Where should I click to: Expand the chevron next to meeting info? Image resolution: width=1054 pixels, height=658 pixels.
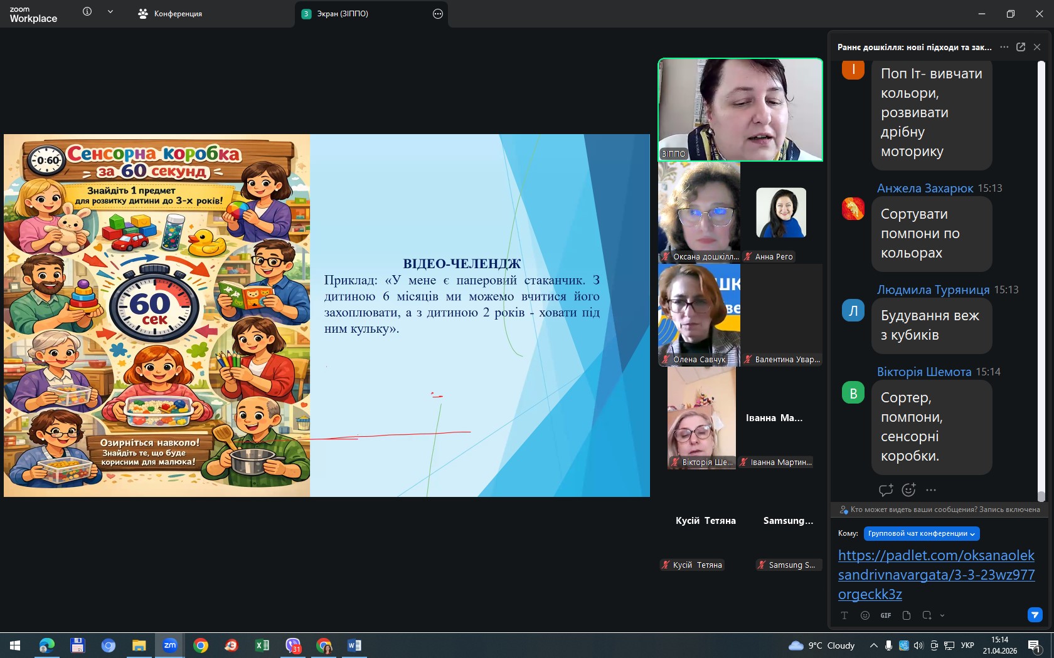110,12
